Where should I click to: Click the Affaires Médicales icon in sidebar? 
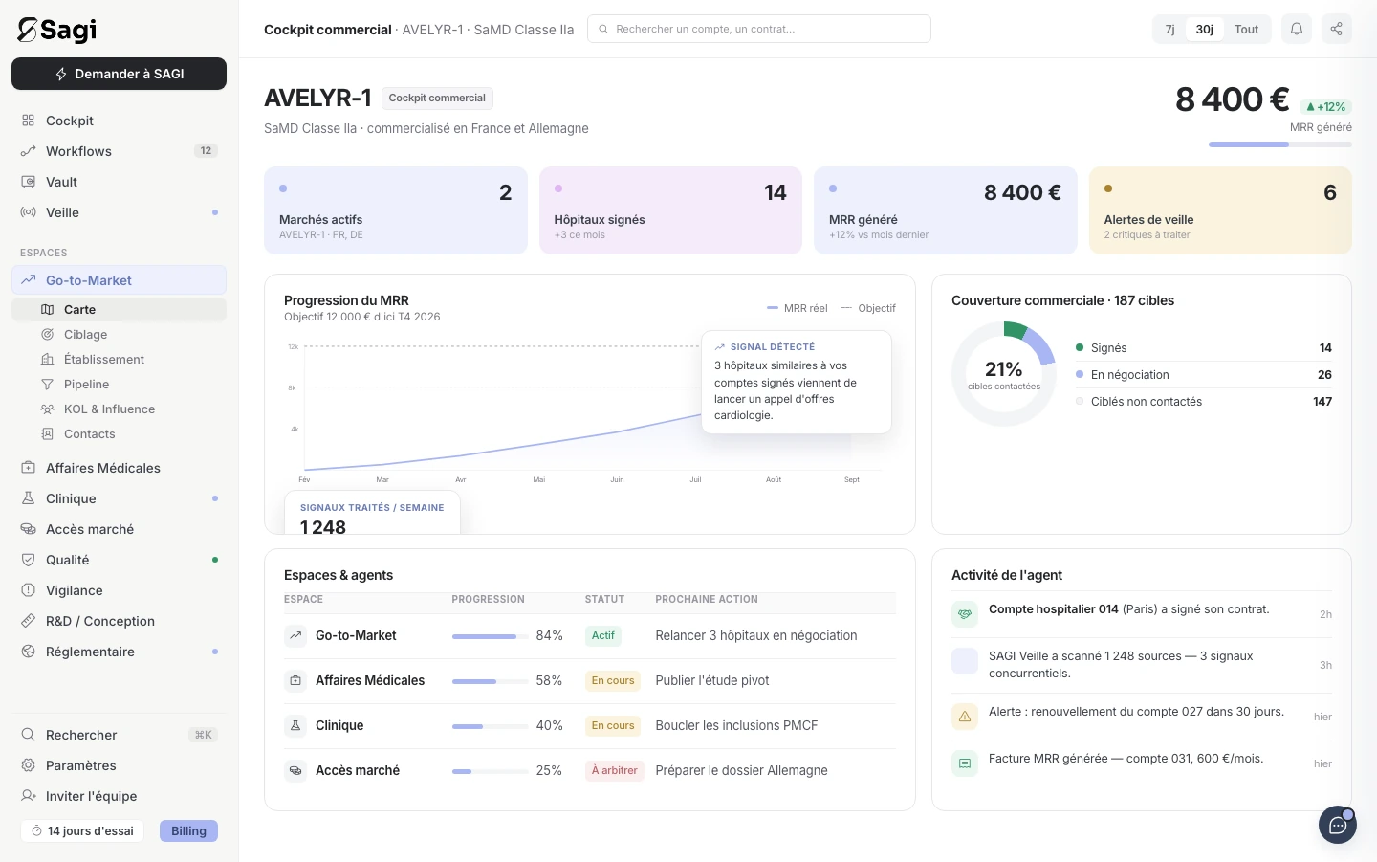tap(29, 468)
